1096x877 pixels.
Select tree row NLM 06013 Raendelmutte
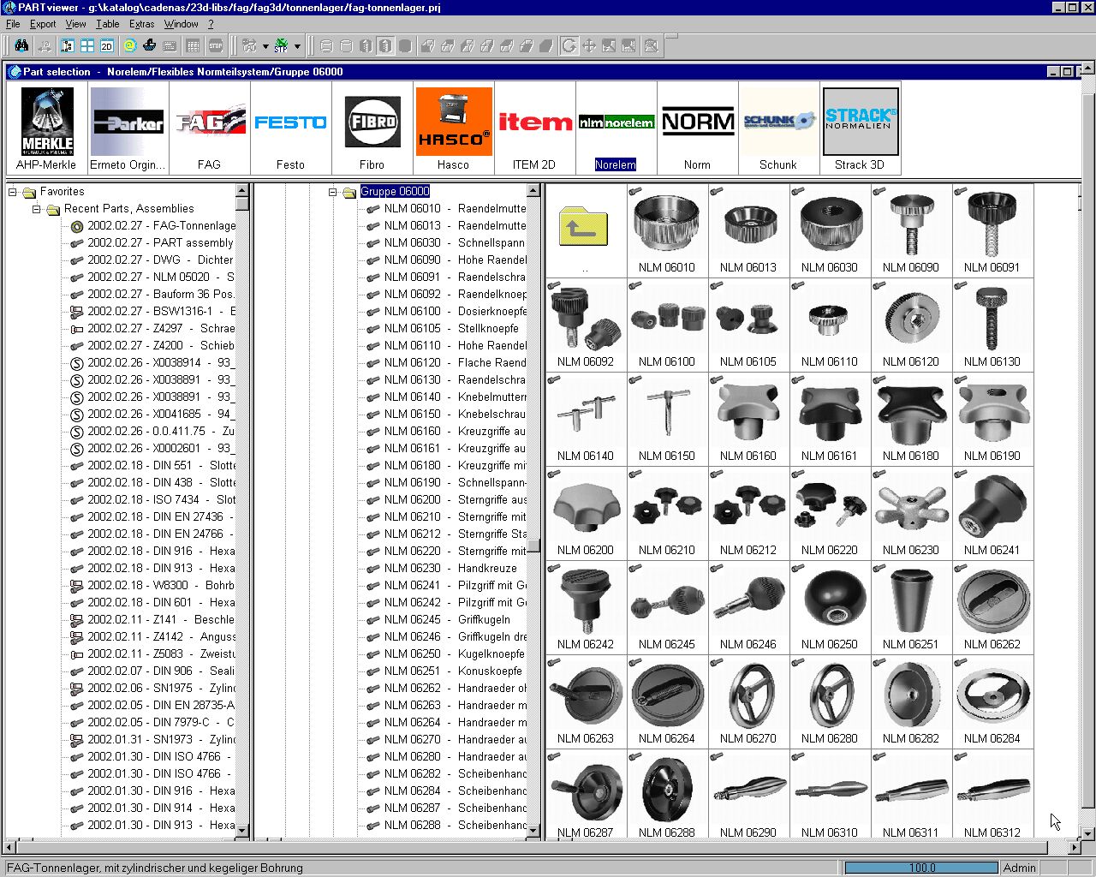coord(445,225)
